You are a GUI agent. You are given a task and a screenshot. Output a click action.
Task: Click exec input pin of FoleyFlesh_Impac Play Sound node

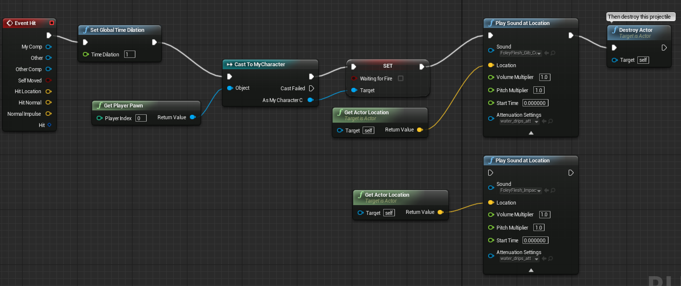point(491,173)
